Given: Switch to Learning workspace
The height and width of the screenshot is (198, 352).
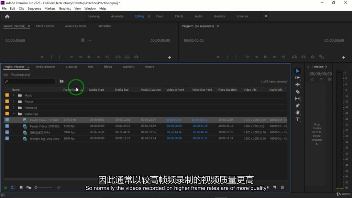Looking at the screenshot, I should (94, 16).
